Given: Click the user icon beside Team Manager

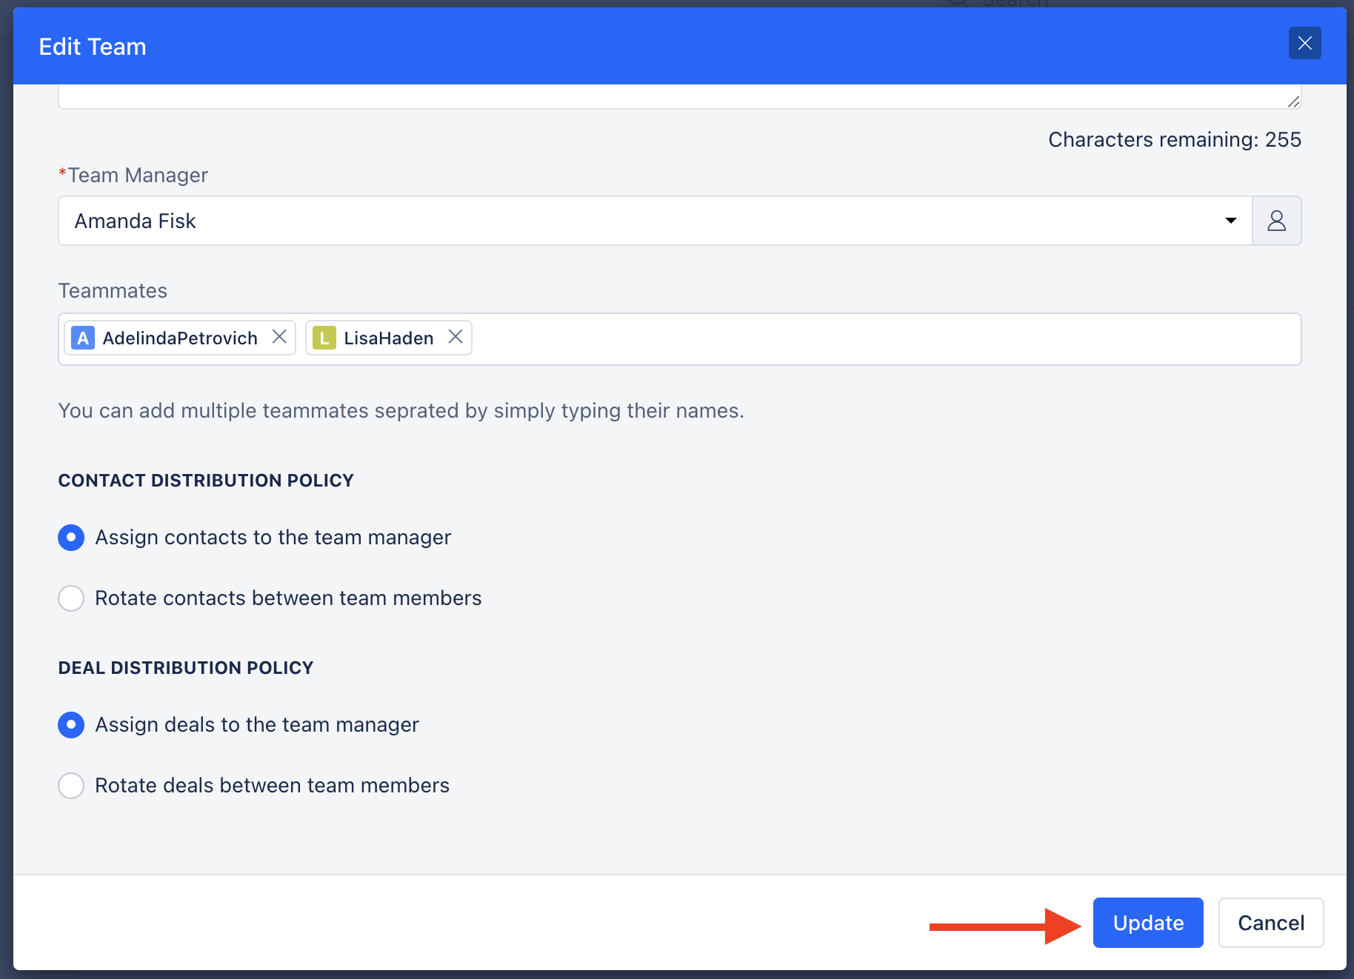Looking at the screenshot, I should 1276,221.
